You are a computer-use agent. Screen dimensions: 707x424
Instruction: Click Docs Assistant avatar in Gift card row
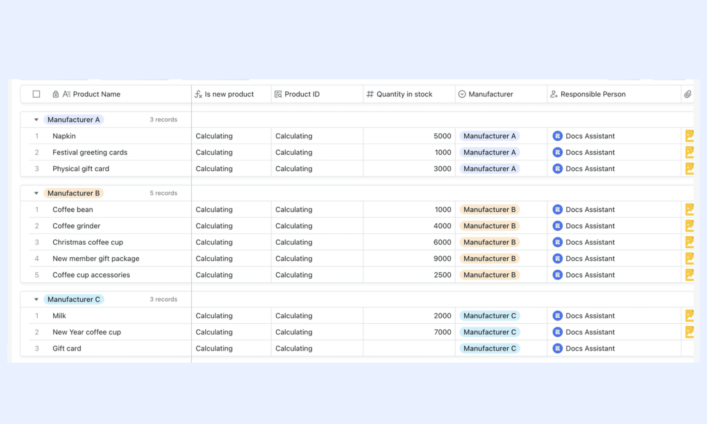tap(557, 348)
